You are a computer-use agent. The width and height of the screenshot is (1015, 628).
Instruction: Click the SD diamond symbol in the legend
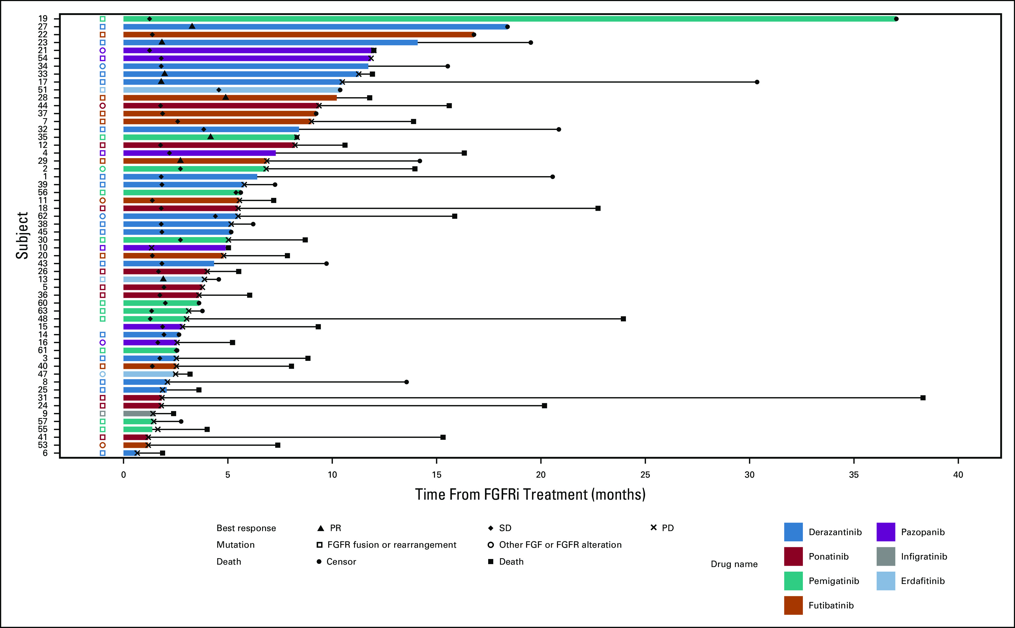click(491, 528)
